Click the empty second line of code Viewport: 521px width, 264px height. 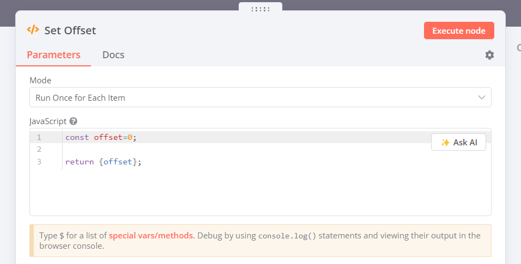tap(218, 150)
